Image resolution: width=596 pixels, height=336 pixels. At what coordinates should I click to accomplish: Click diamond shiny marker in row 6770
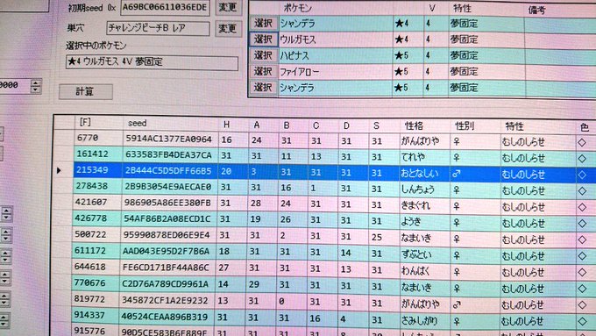point(582,143)
